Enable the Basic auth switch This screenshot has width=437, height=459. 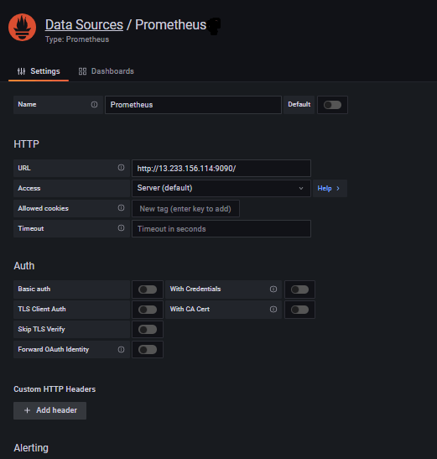click(x=148, y=289)
